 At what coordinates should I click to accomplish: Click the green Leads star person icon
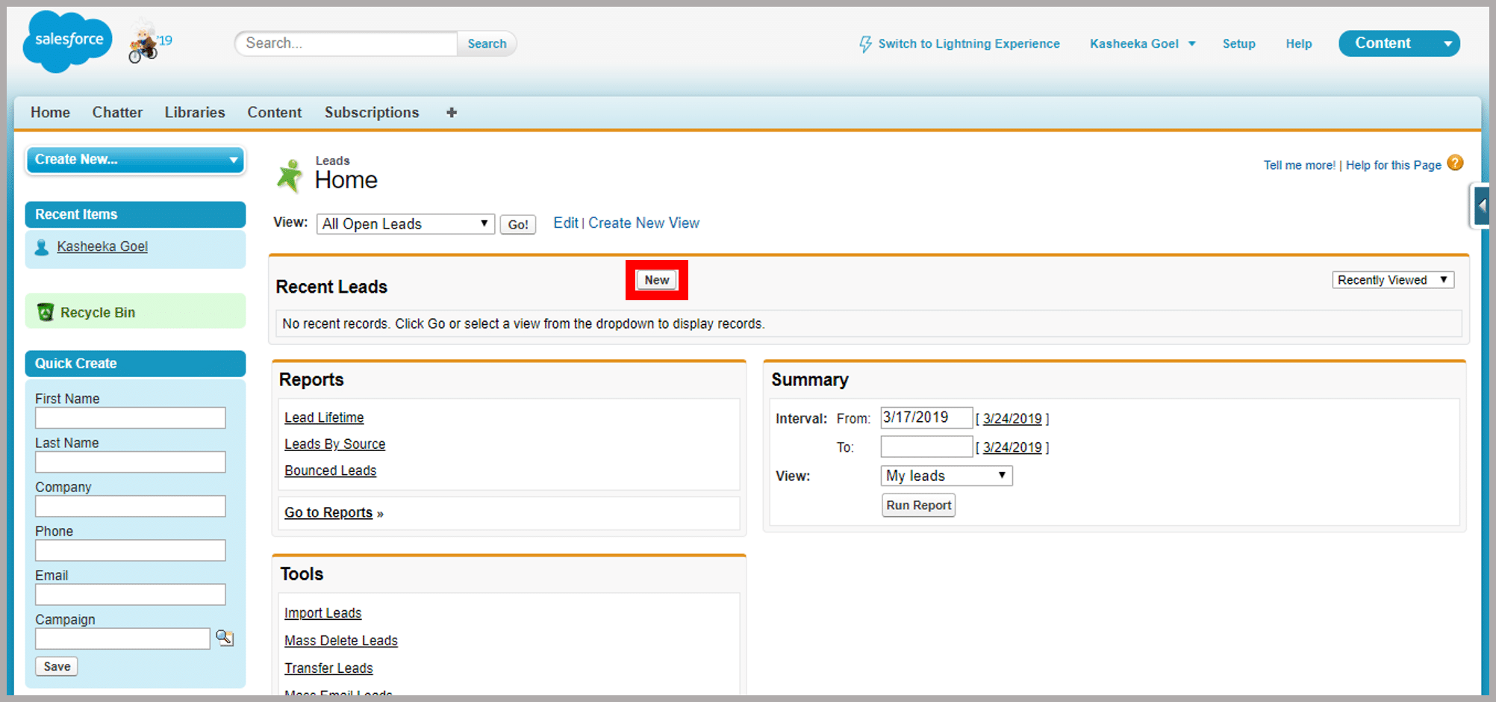[290, 176]
